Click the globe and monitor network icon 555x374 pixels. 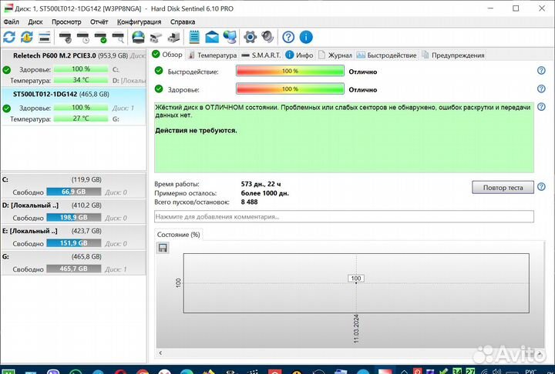point(230,37)
